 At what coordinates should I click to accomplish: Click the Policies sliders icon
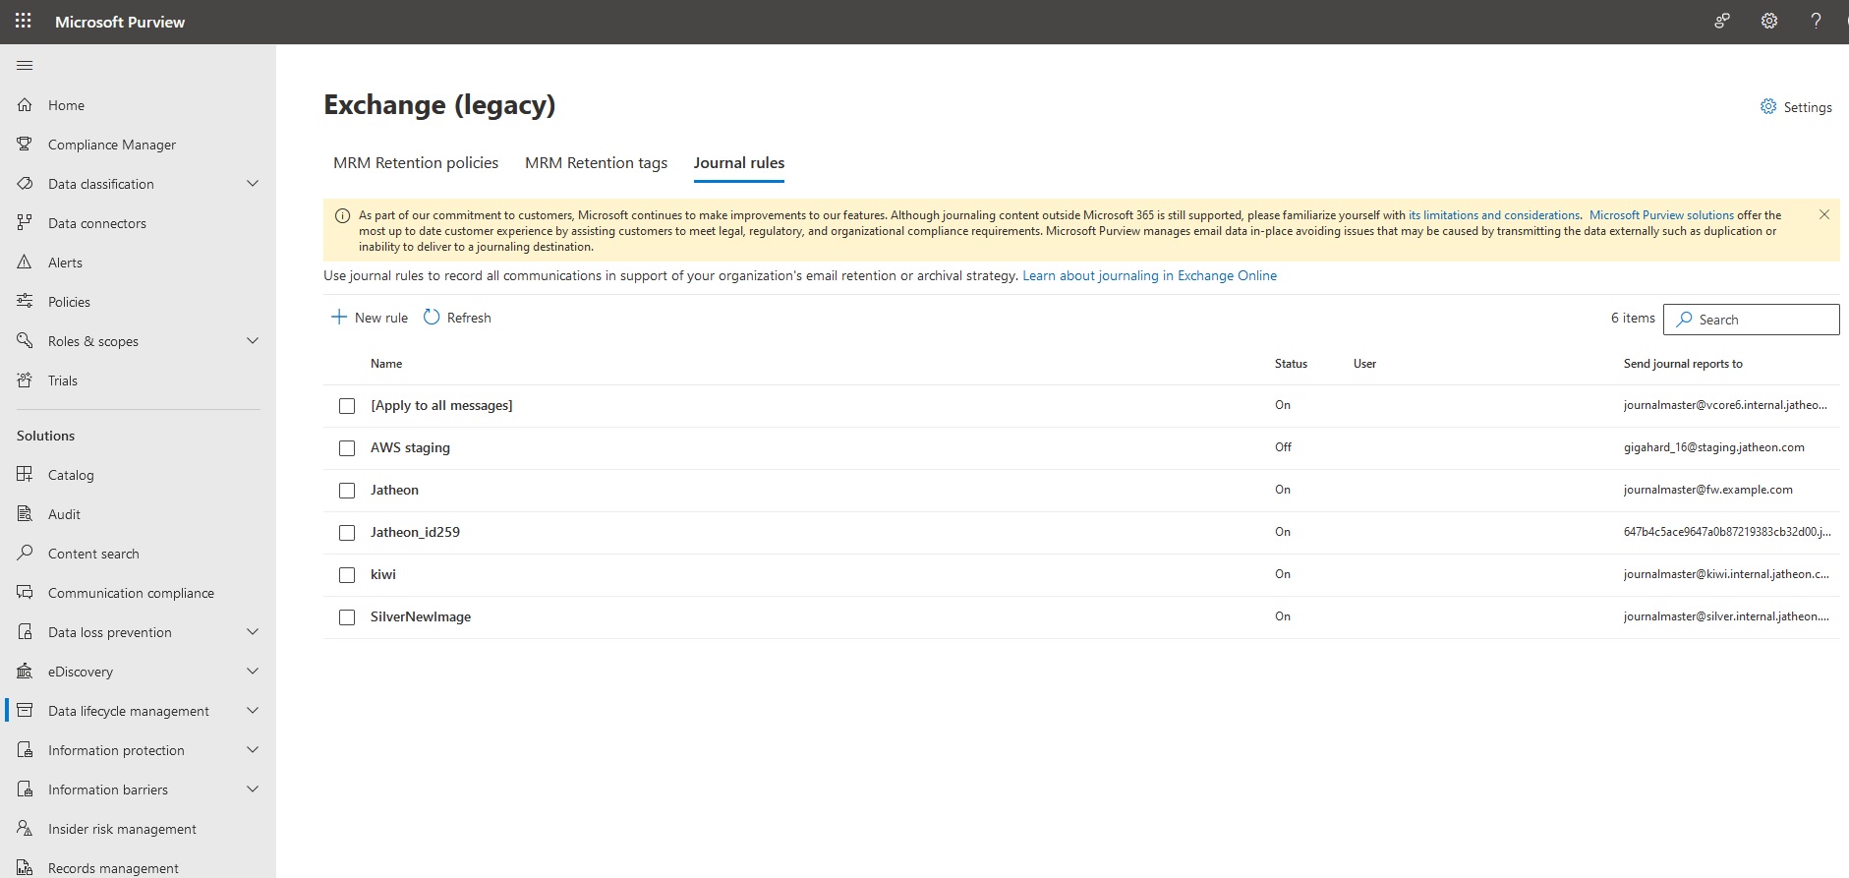click(25, 302)
